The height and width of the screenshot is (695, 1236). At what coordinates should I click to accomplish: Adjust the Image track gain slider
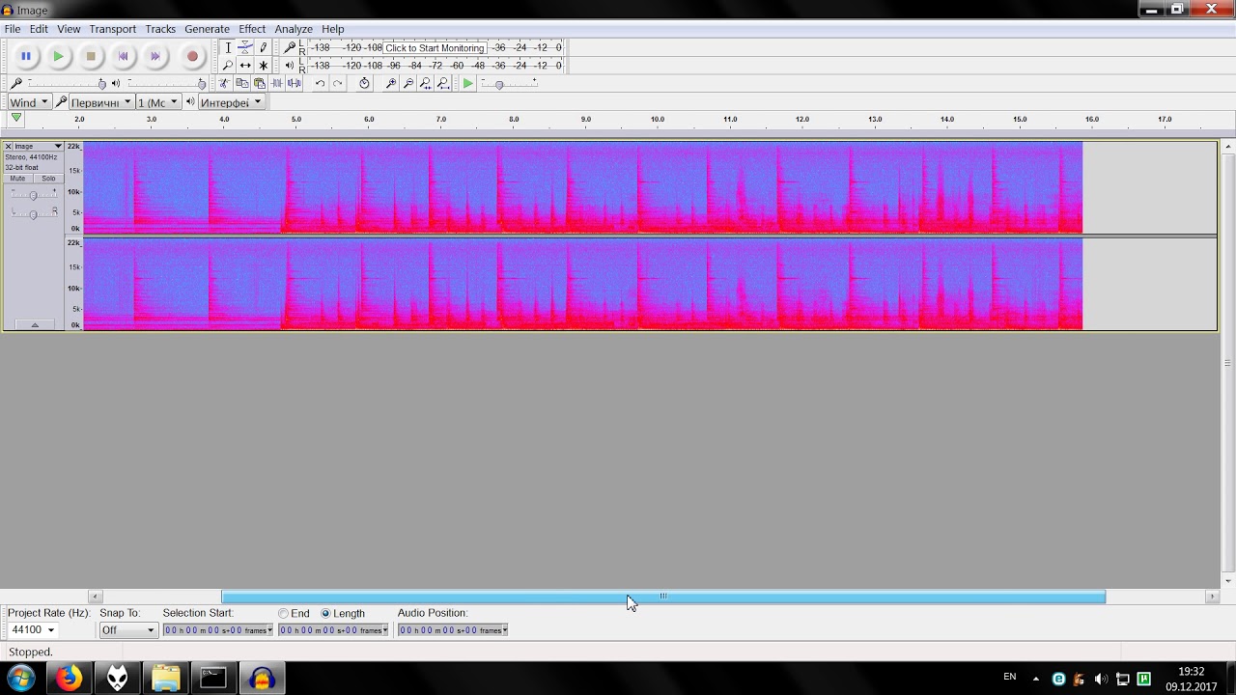[x=33, y=195]
